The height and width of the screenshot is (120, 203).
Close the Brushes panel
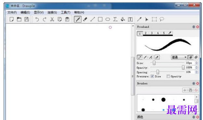tap(197, 83)
